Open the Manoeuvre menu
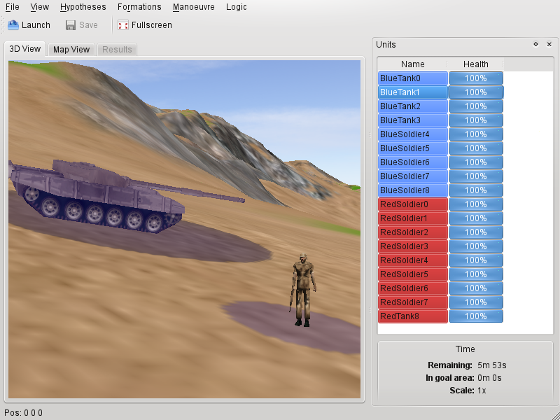This screenshot has width=560, height=420. tap(194, 7)
